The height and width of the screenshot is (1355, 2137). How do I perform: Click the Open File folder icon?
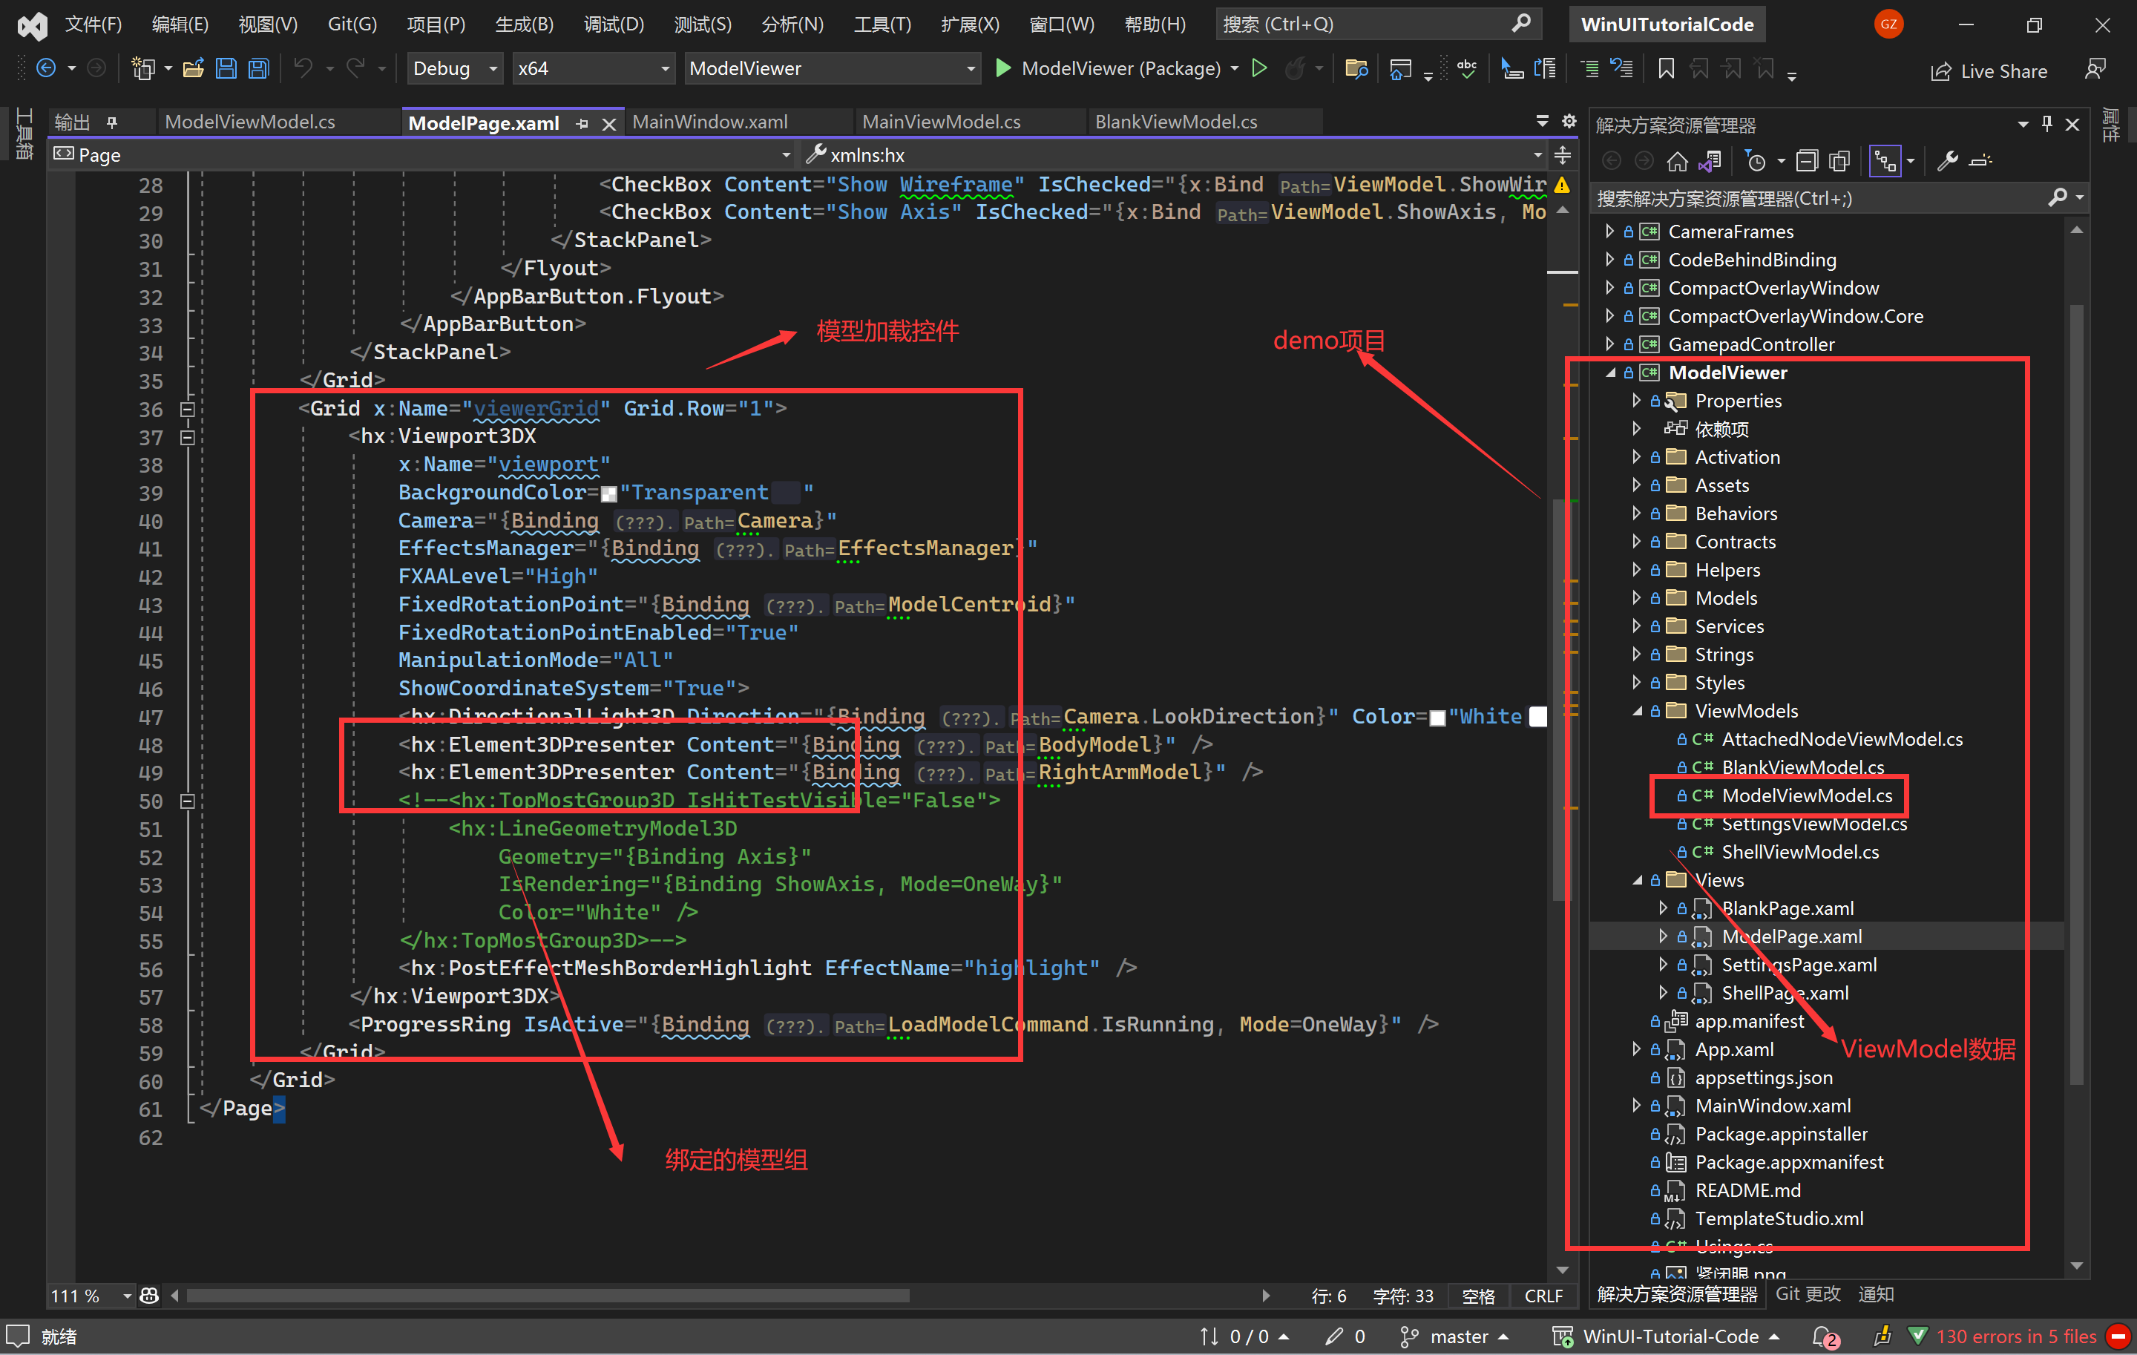tap(194, 68)
